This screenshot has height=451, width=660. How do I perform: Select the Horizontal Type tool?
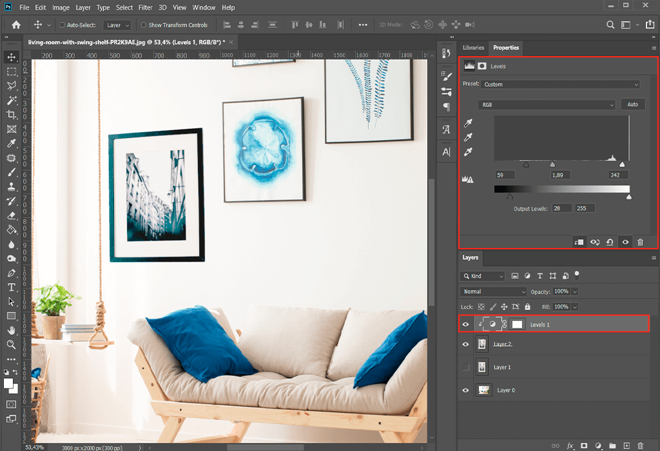pyautogui.click(x=12, y=287)
